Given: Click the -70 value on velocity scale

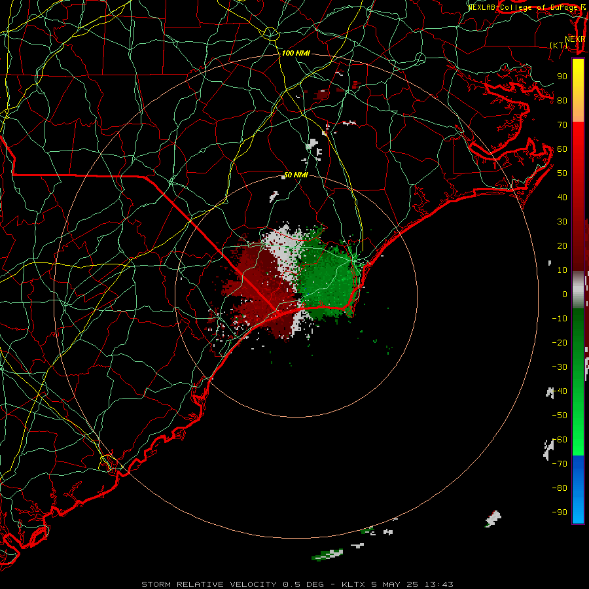Looking at the screenshot, I should (x=560, y=464).
